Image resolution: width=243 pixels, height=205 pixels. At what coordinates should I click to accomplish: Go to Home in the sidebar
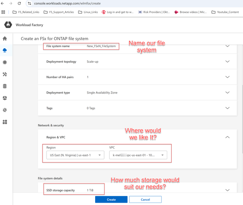point(5,38)
